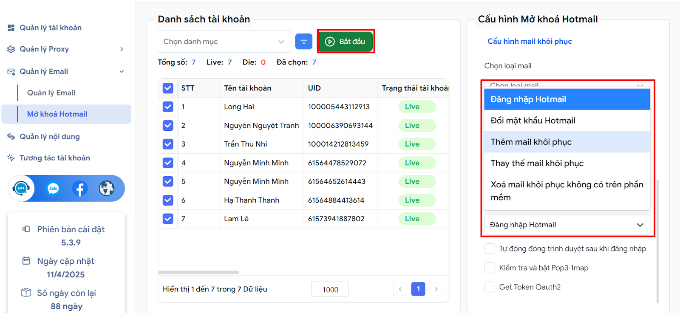
Task: Click the Bắt đầu start button
Action: click(x=346, y=42)
